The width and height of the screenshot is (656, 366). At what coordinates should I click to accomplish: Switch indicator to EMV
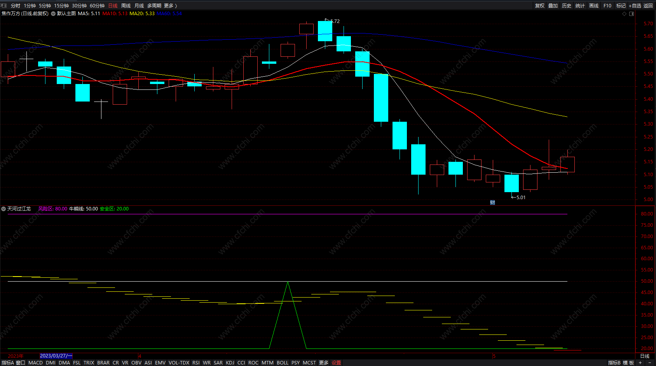tap(160, 362)
